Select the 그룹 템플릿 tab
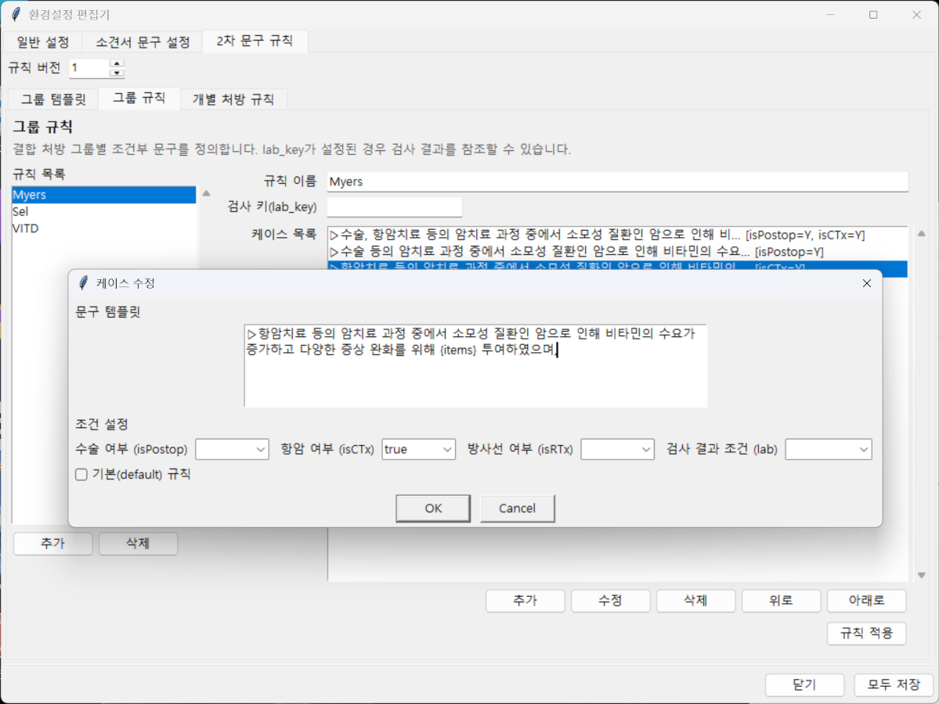This screenshot has width=939, height=704. click(54, 99)
